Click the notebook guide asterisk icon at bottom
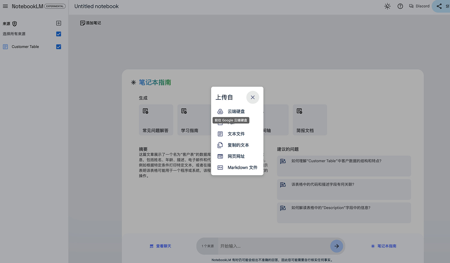 point(373,246)
